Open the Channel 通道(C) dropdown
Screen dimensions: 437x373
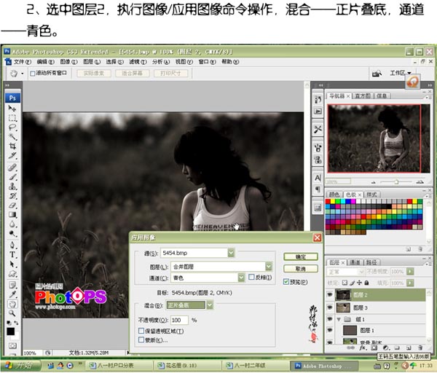click(x=241, y=278)
